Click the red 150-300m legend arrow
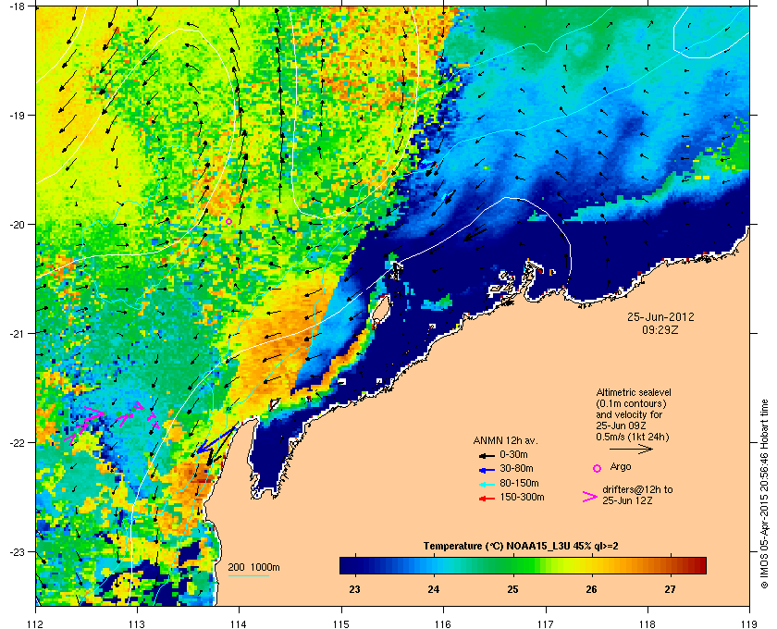Screen dimensions: 777x629 click(x=487, y=499)
